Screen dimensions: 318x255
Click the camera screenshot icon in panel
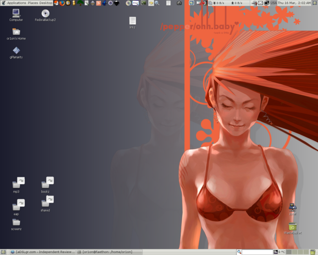(179, 3)
